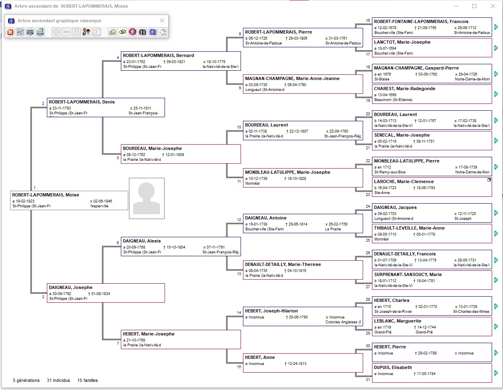
Task: Expand ancestors of ROBERT-FONTAINE-LAPOMMERAIS, Francois
Action: pos(496,27)
